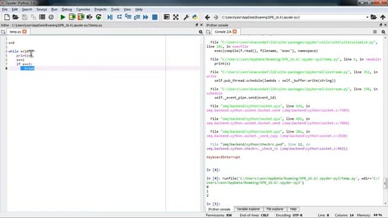
Task: Click the Save file icon
Action: 24,17
